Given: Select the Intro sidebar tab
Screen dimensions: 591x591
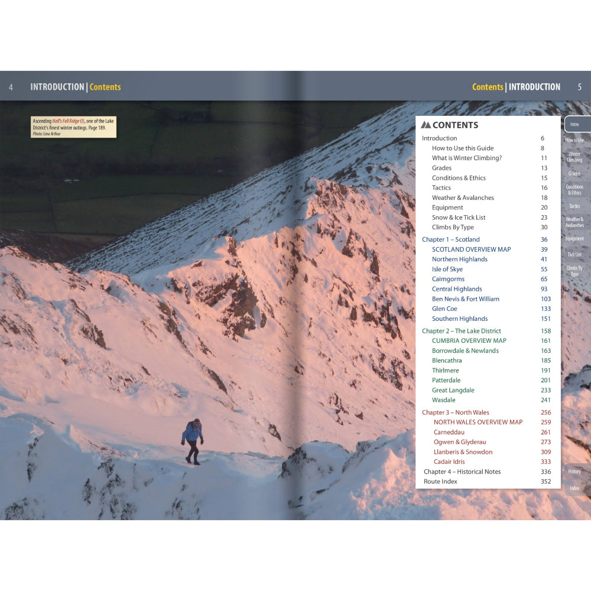Looking at the screenshot, I should 574,124.
